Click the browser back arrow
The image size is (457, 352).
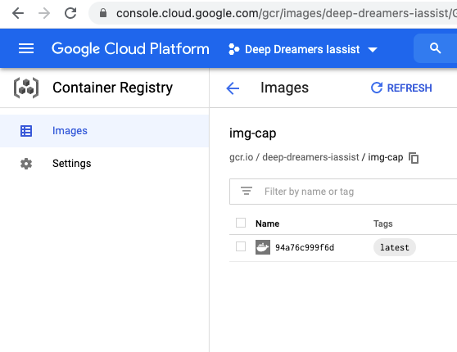[18, 13]
